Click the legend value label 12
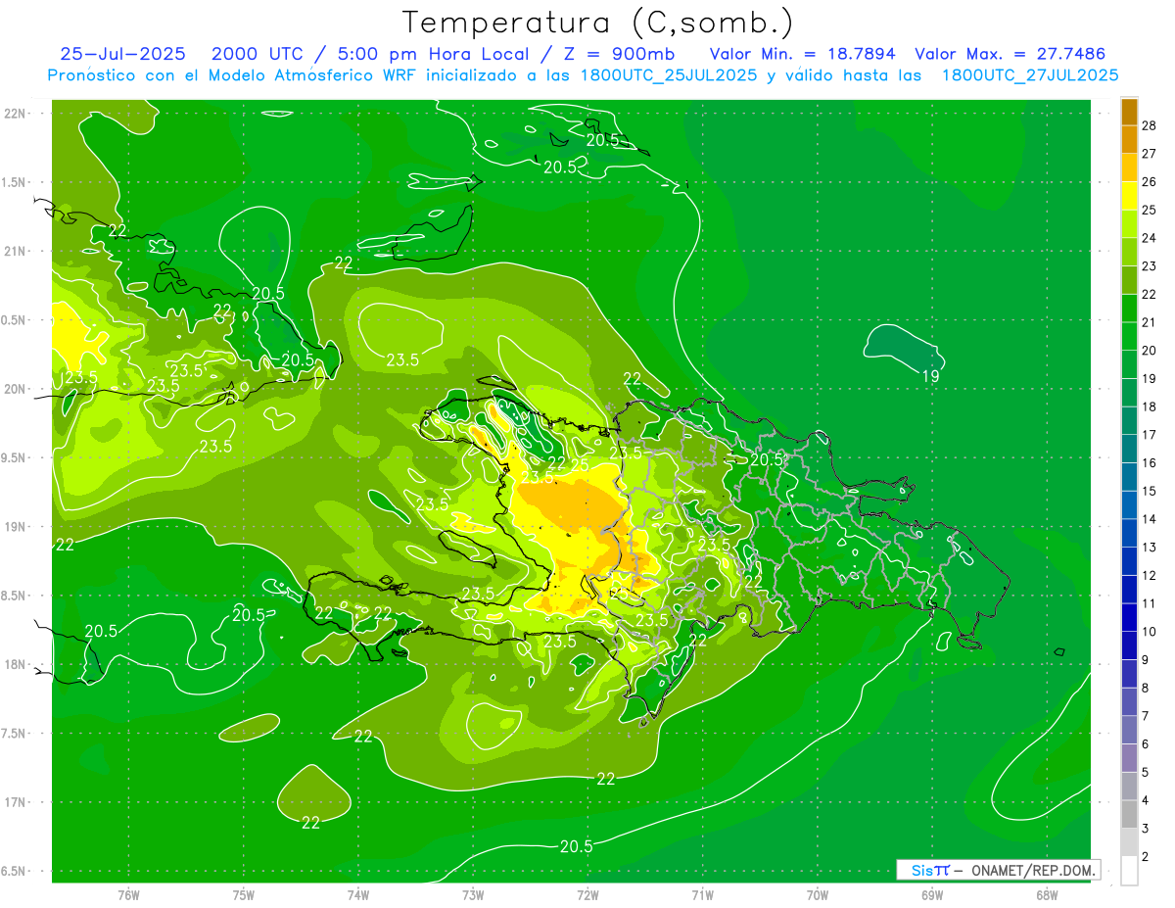Viewport: 1175px width, 908px height. 1150,575
